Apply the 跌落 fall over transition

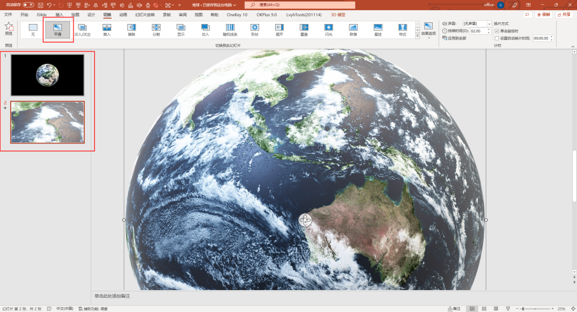pos(353,30)
